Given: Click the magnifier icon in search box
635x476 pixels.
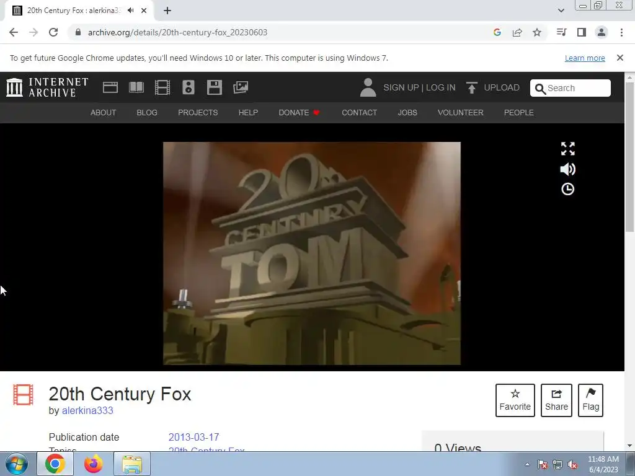Looking at the screenshot, I should click(x=540, y=89).
